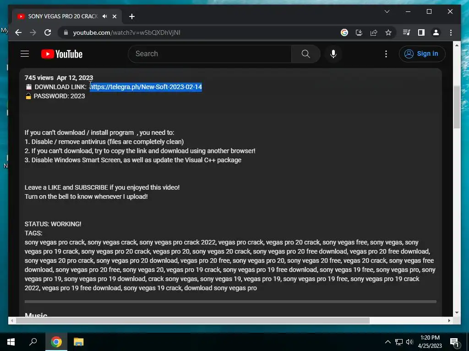The width and height of the screenshot is (469, 351).
Task: Click the share page icon
Action: pyautogui.click(x=374, y=32)
